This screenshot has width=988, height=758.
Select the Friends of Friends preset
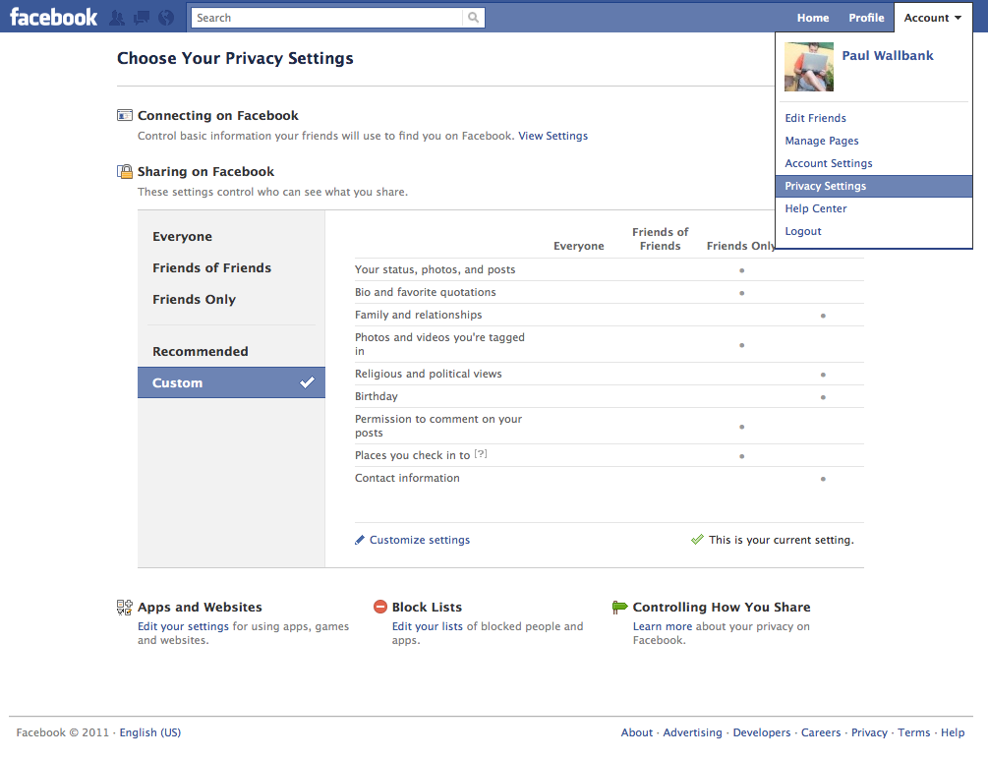[x=211, y=268]
